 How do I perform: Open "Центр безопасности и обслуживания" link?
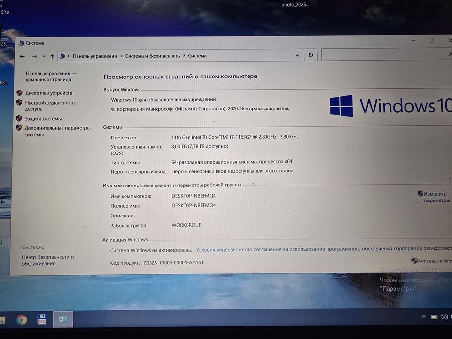(x=47, y=260)
